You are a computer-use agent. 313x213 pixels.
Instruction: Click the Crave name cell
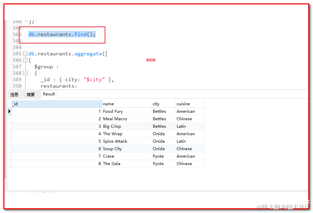tap(127, 156)
